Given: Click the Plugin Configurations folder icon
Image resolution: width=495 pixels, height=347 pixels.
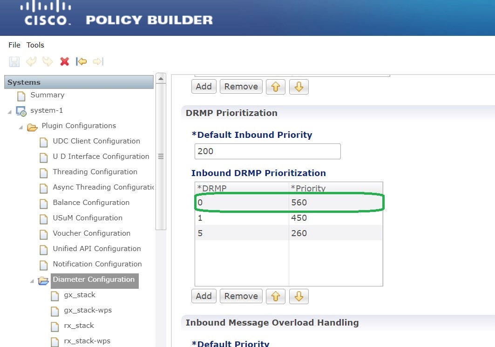Looking at the screenshot, I should tap(32, 127).
